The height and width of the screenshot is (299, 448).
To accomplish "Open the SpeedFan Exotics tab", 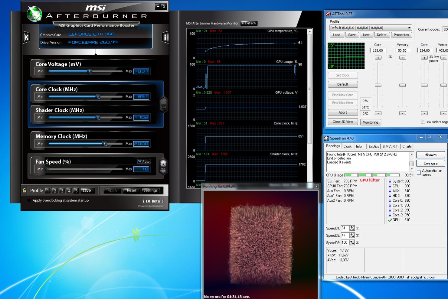I will (374, 146).
